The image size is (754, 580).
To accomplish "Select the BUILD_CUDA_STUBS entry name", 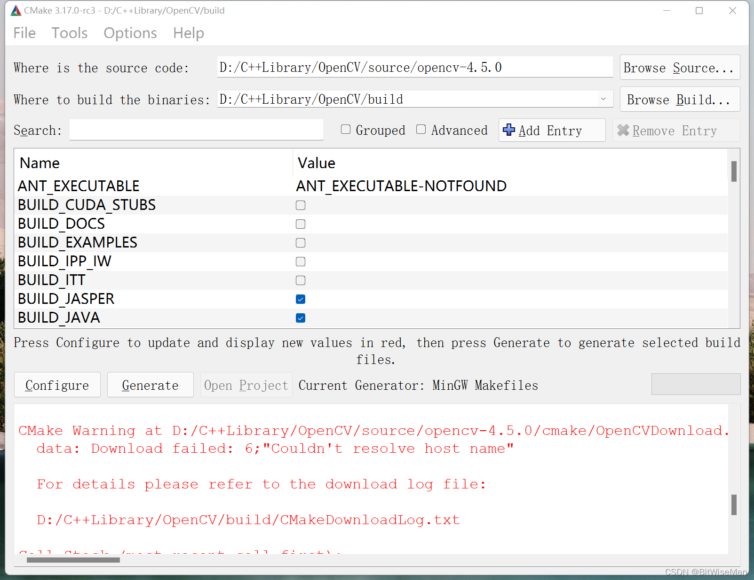I will pyautogui.click(x=87, y=205).
